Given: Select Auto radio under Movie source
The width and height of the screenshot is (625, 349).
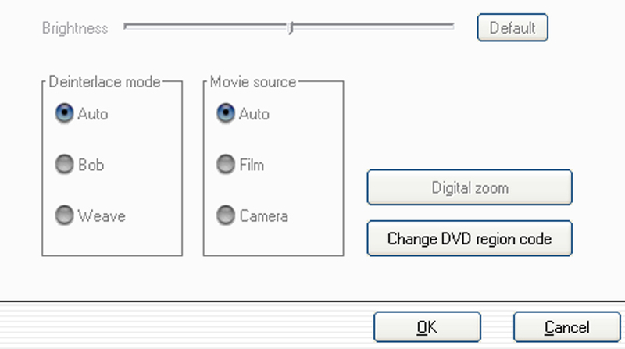Looking at the screenshot, I should (x=226, y=113).
